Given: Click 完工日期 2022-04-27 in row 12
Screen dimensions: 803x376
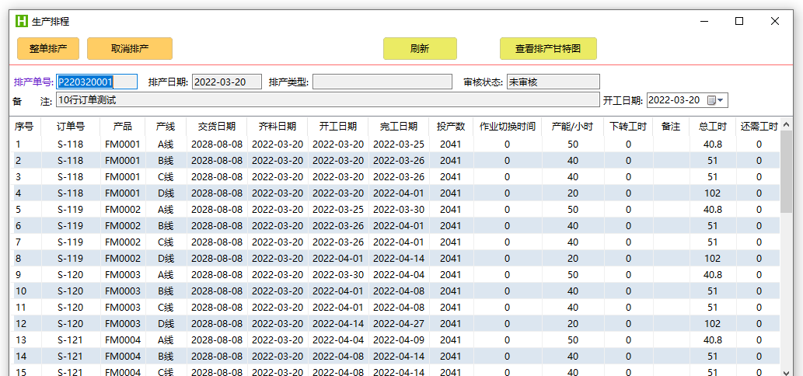Looking at the screenshot, I should [x=399, y=324].
